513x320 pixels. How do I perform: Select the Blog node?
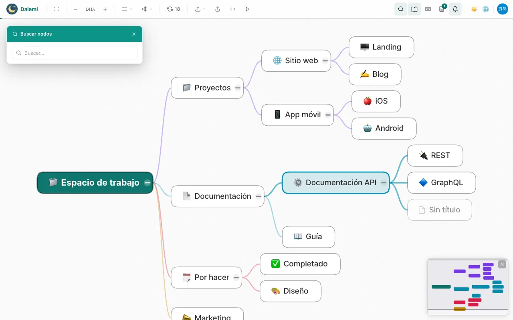pos(375,74)
